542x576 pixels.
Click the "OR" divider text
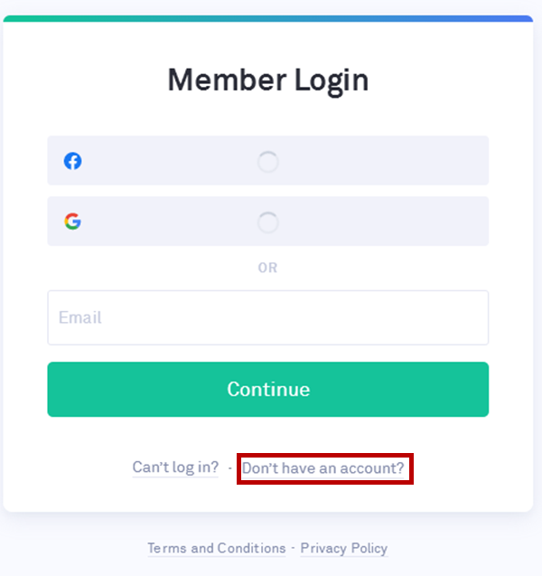pos(267,268)
